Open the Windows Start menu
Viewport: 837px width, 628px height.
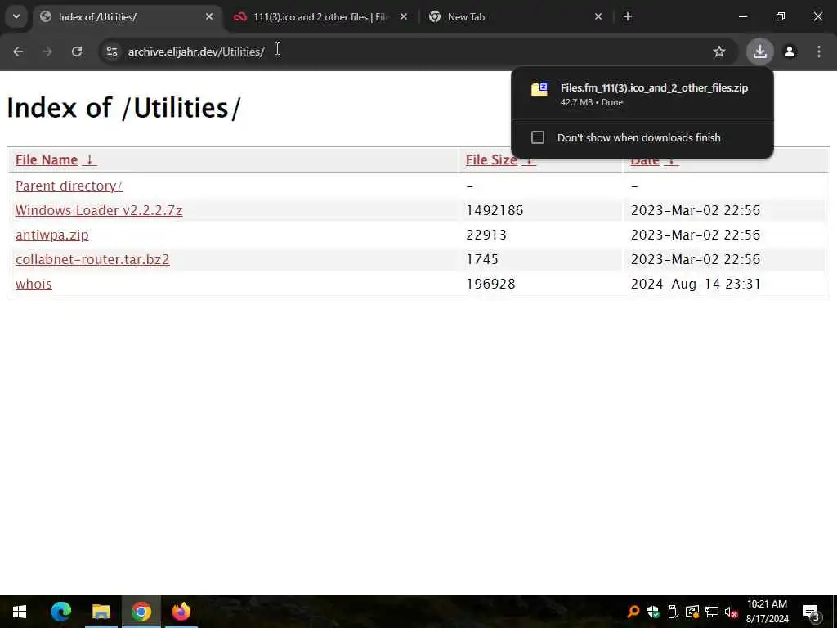20,612
